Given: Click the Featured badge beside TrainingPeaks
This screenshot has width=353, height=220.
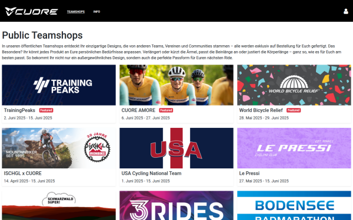Looking at the screenshot, I should [46, 110].
